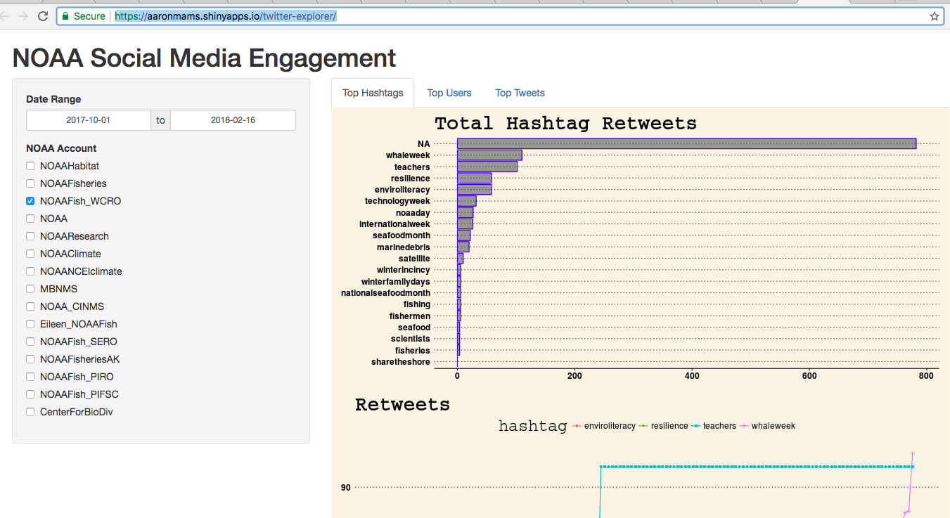Click the enviroliteracy legend entry
Screen dimensions: 950x518
tap(603, 426)
